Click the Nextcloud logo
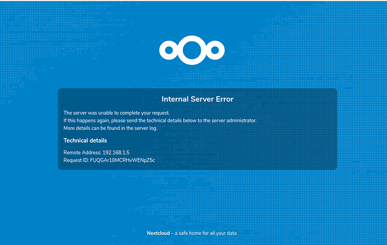The height and width of the screenshot is (245, 387). tap(192, 50)
